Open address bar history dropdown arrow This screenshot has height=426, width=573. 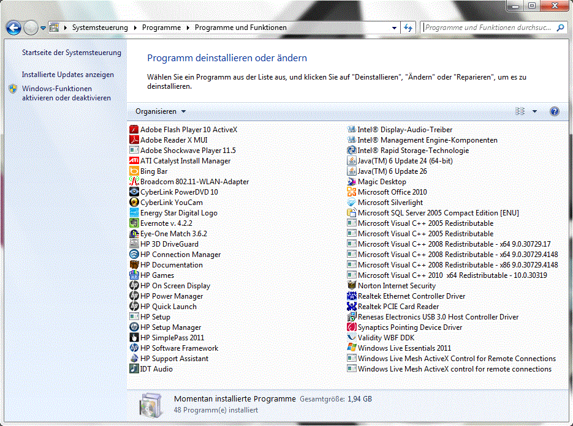point(394,28)
